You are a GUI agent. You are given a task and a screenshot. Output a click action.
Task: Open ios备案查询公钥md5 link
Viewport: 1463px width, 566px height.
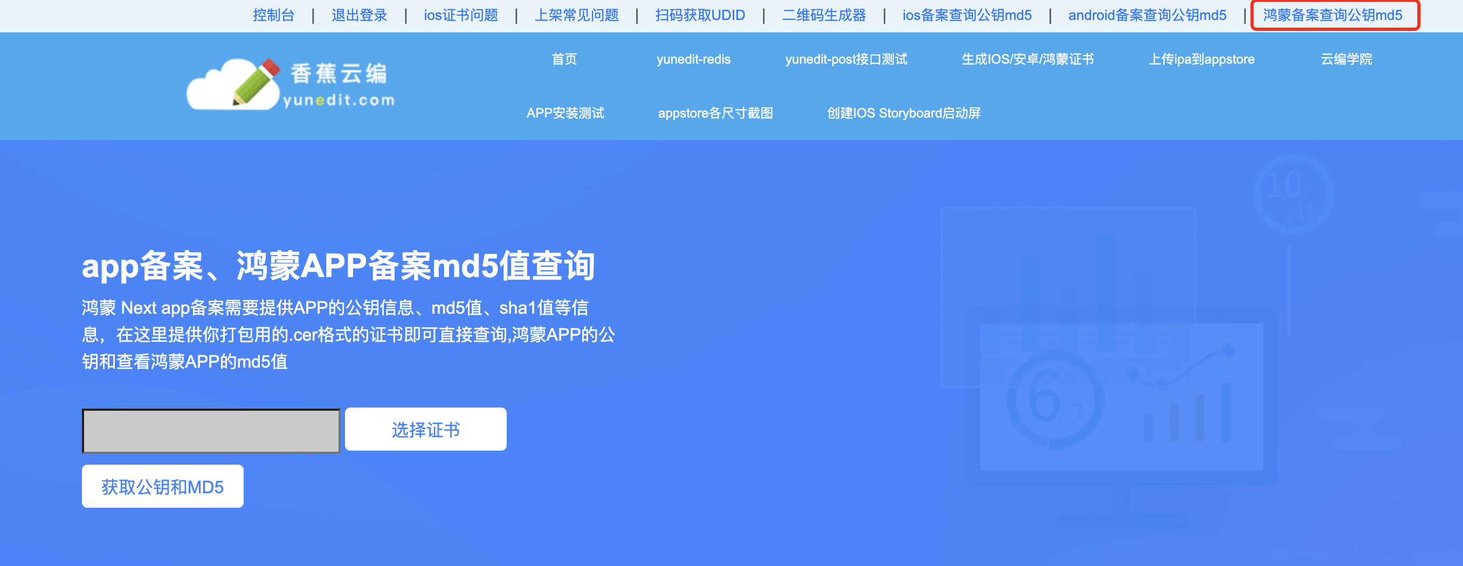tap(967, 15)
